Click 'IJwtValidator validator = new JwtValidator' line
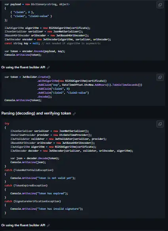 [59, 139]
